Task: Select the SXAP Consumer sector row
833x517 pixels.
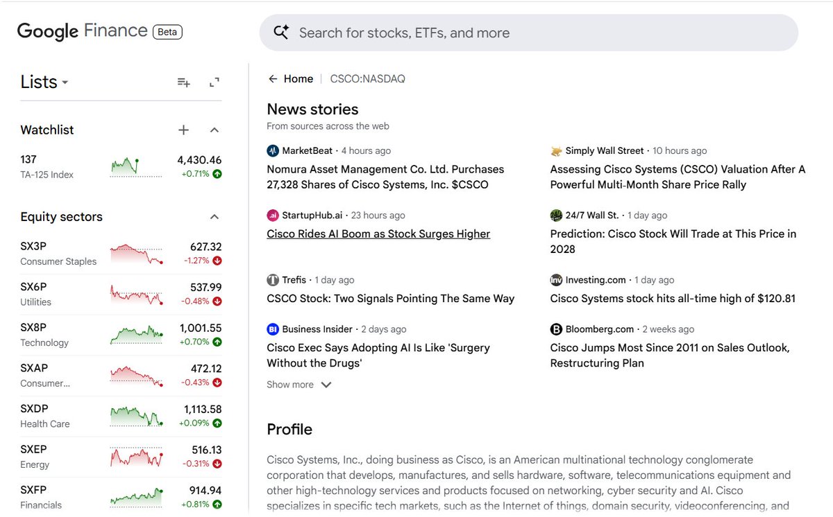Action: coord(121,376)
